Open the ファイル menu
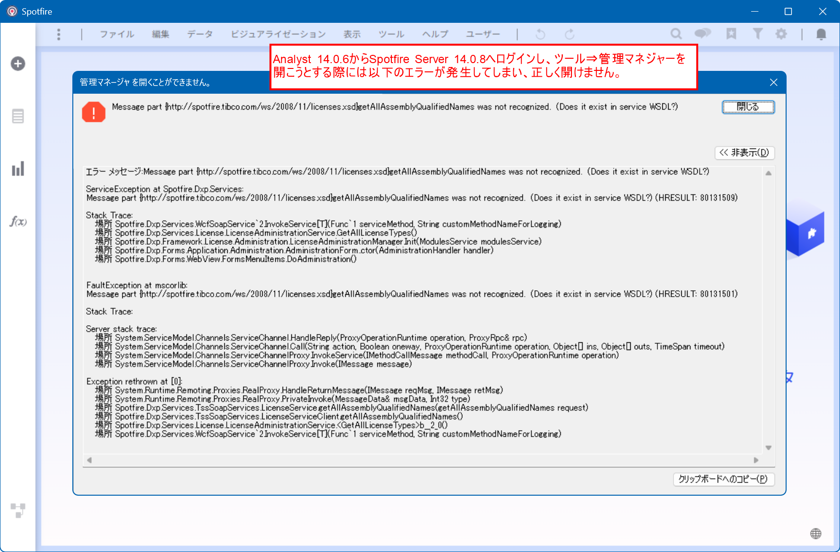The height and width of the screenshot is (552, 840). pos(117,34)
